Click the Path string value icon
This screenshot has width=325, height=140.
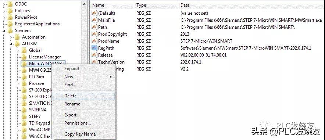pos(94,27)
